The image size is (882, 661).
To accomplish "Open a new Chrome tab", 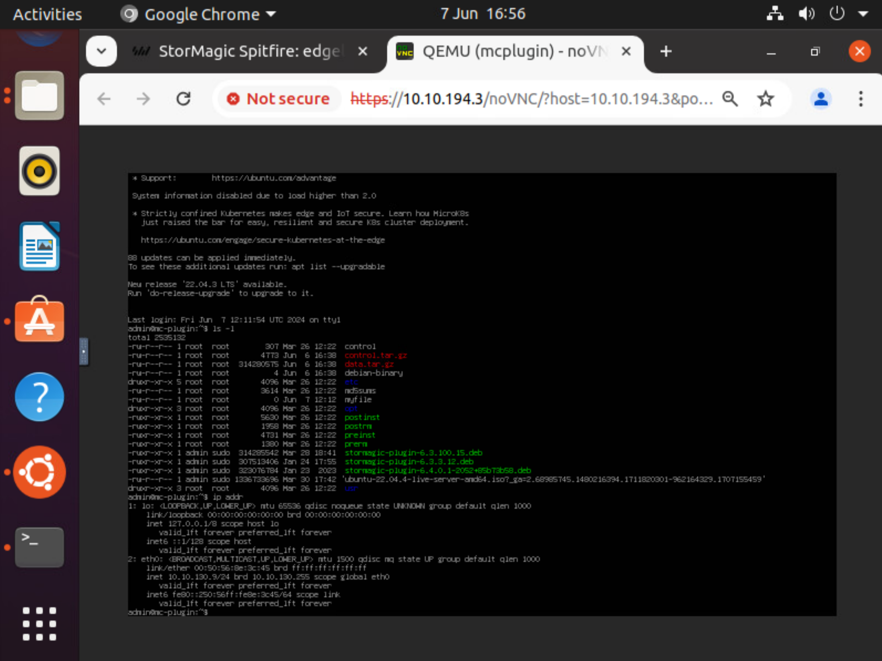I will pyautogui.click(x=665, y=51).
